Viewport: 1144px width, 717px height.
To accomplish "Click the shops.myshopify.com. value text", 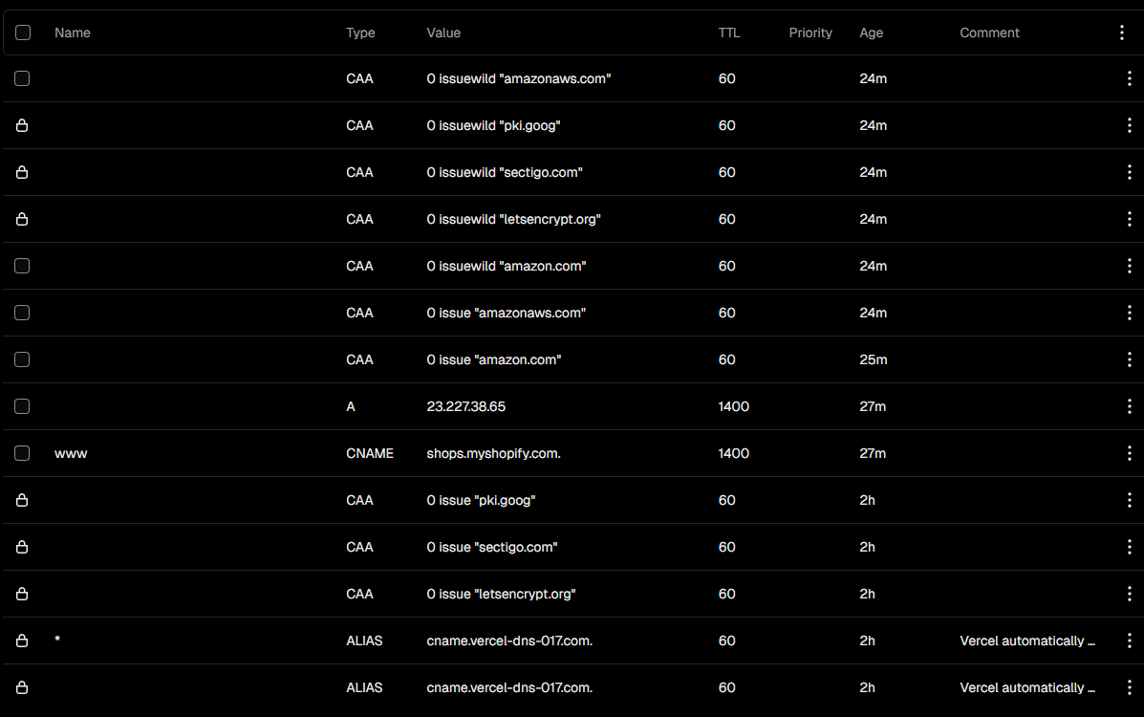I will coord(493,453).
